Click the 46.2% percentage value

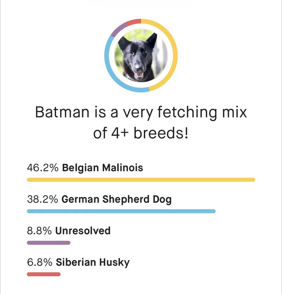tap(43, 168)
